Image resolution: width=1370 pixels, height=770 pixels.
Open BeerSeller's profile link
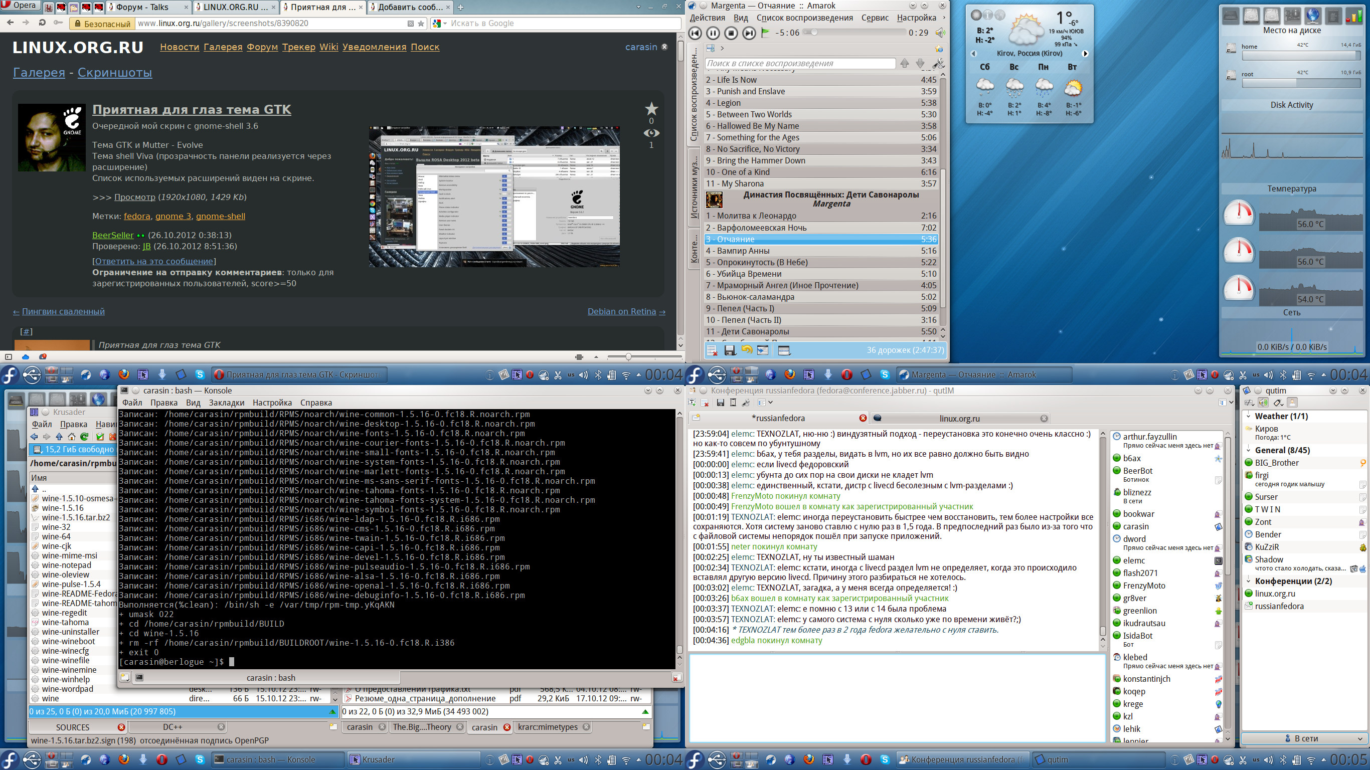[x=113, y=235]
